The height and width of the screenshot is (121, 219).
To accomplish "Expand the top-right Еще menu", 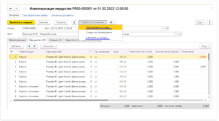I will [200, 22].
